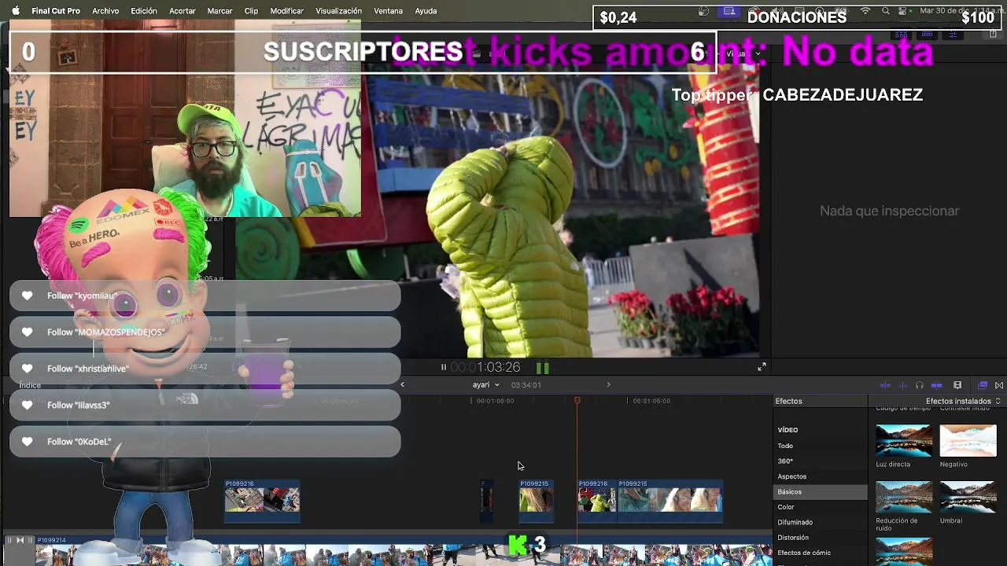Pause playback in the viewer

tap(443, 367)
